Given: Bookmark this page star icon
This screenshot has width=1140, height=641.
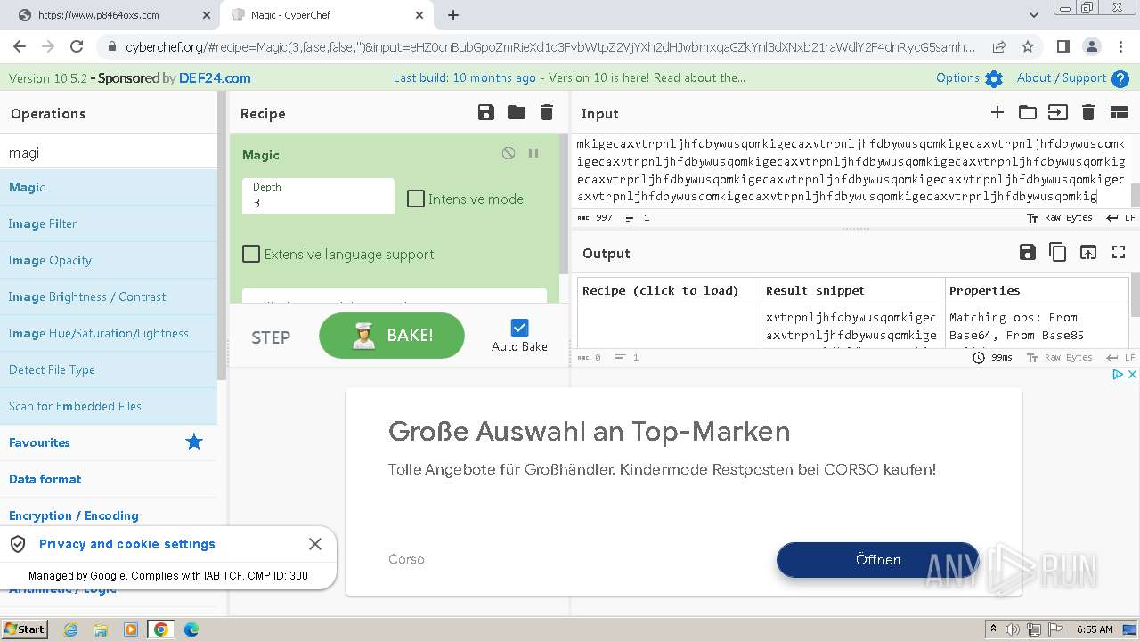Looking at the screenshot, I should pyautogui.click(x=1028, y=46).
